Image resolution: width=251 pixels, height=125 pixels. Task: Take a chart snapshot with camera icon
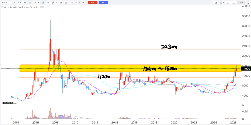coord(216,3)
